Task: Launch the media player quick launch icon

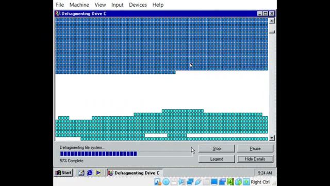Action: click(98, 173)
